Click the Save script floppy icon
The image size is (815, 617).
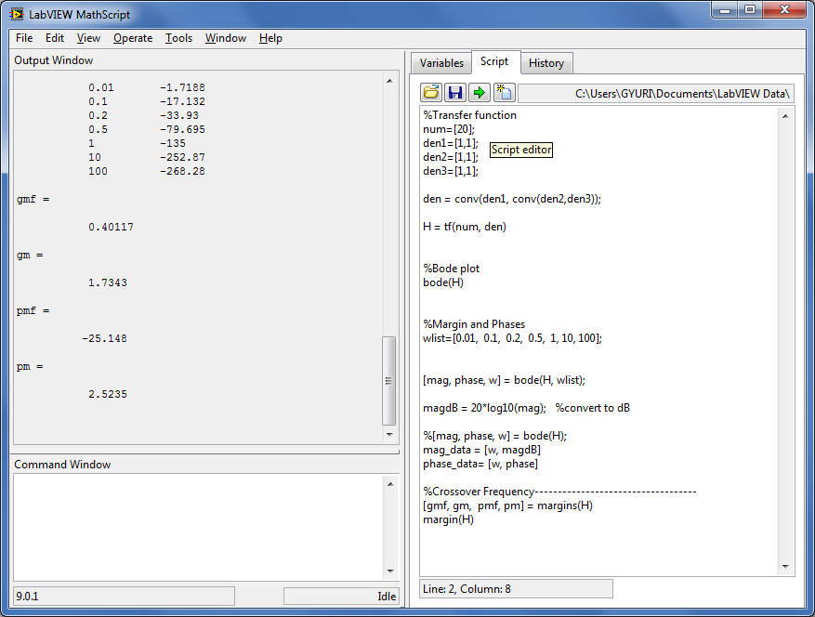tap(455, 93)
